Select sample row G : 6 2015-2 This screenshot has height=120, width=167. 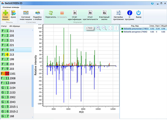(16, 111)
